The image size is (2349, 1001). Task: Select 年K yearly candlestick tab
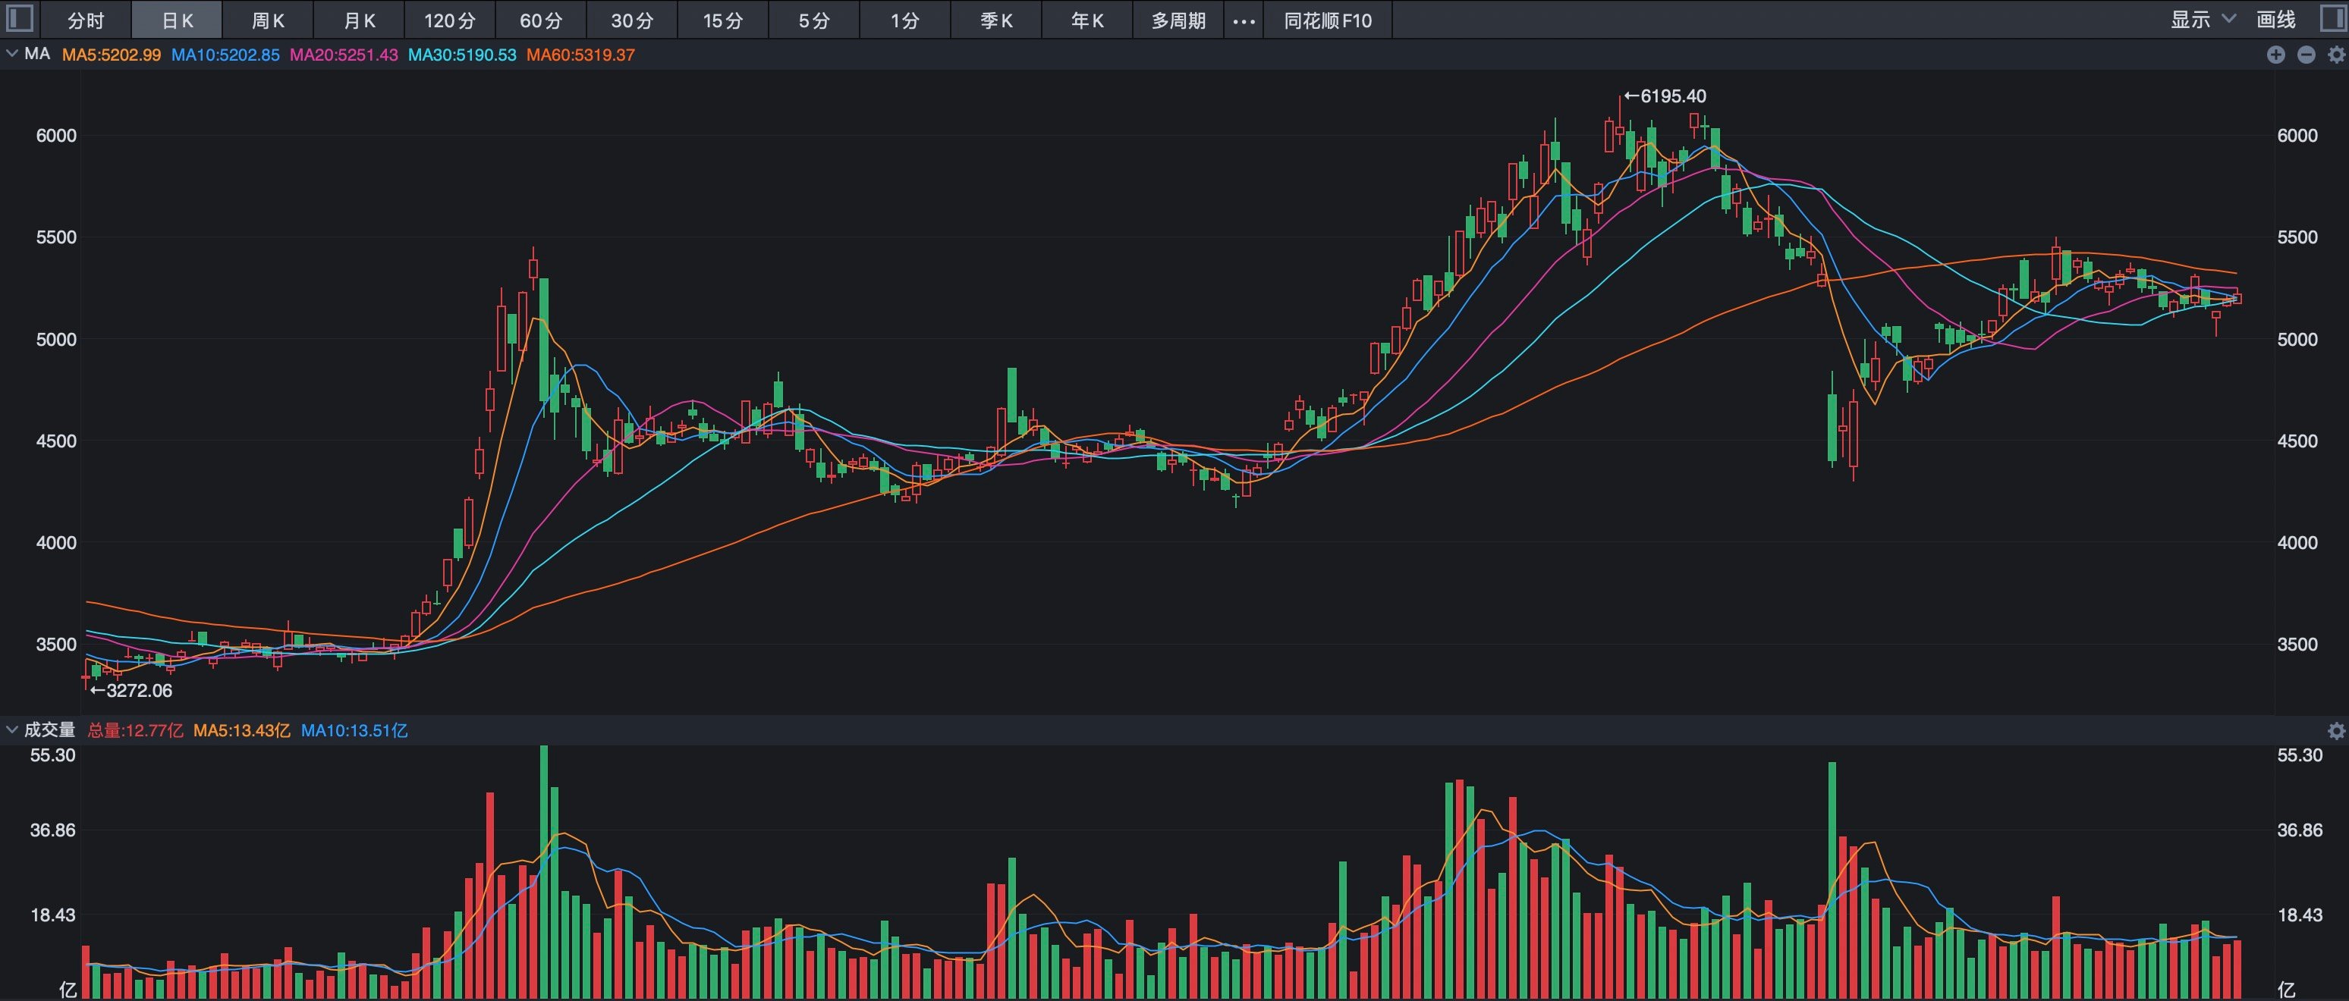coord(1087,20)
